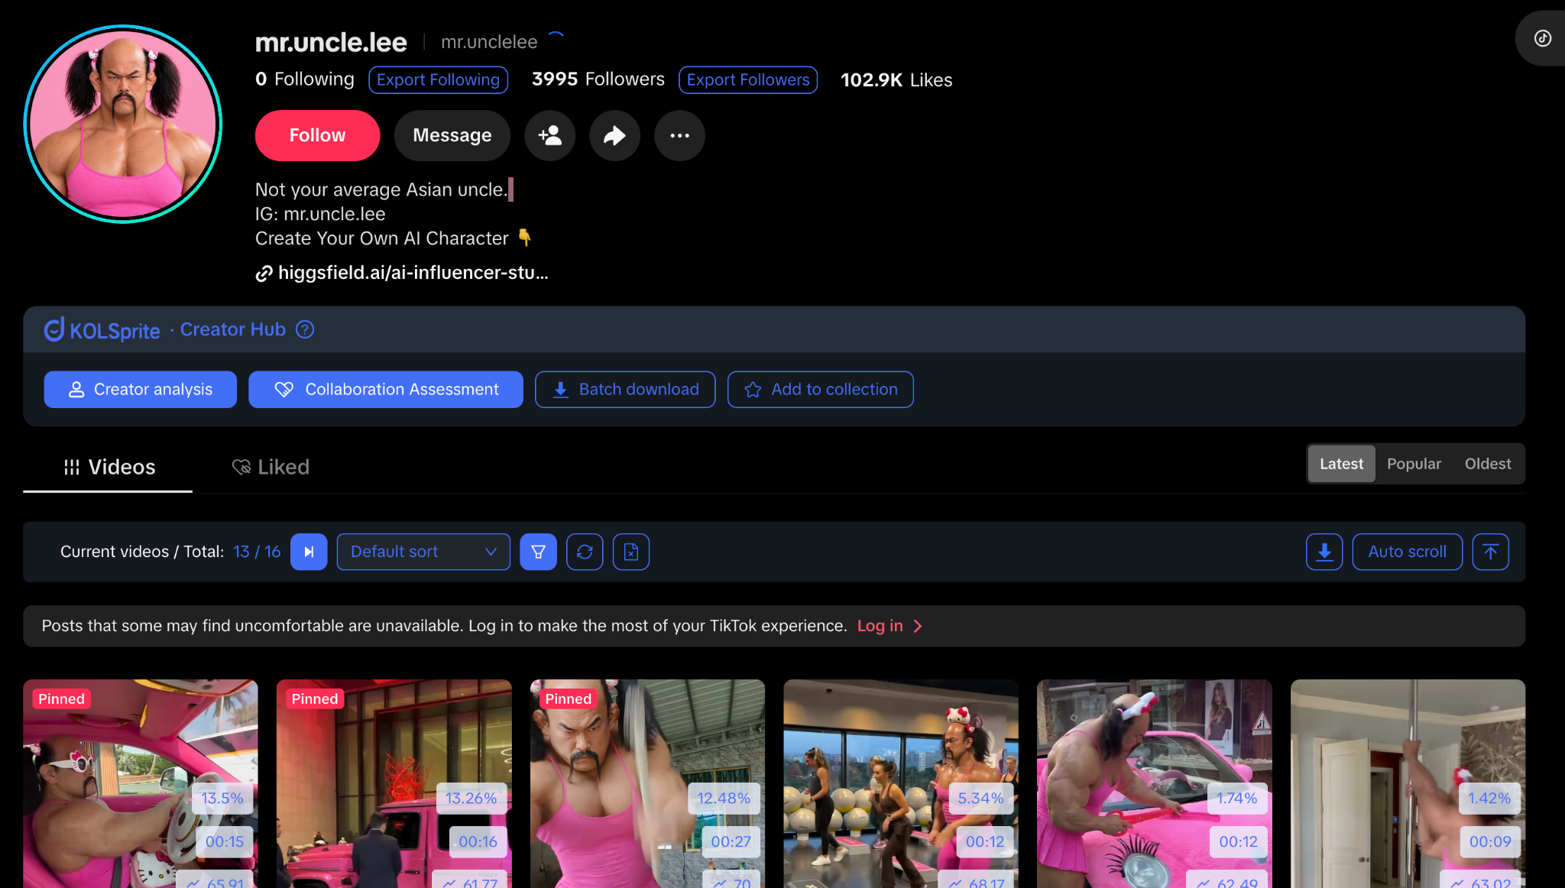Click the 3995 Followers count
The image size is (1565, 888).
coord(598,79)
